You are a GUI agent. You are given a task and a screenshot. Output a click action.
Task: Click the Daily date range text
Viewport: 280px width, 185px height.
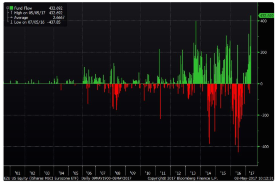tap(106, 178)
